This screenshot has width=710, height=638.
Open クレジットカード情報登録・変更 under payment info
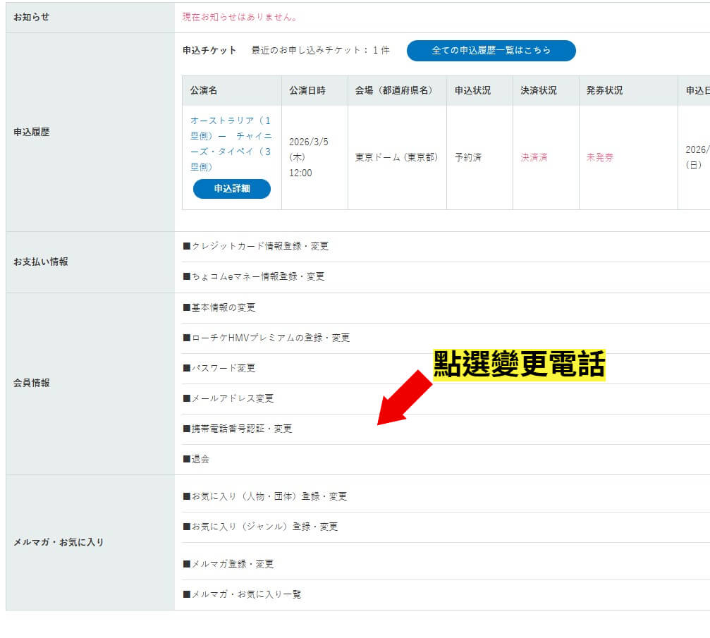pyautogui.click(x=256, y=246)
